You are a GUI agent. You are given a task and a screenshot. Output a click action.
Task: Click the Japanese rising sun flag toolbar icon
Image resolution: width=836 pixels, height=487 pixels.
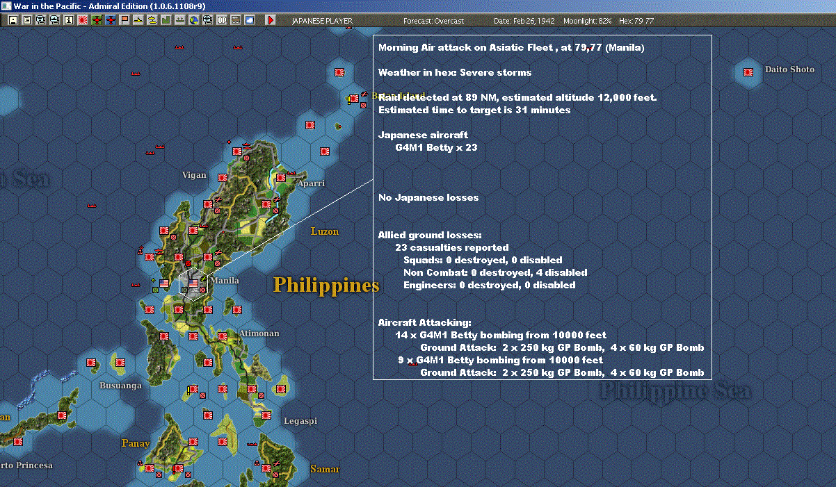(x=82, y=20)
